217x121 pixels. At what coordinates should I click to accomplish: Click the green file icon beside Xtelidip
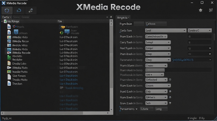click(9, 57)
